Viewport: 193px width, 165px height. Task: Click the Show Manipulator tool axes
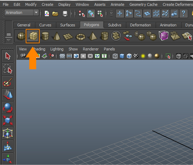coord(8,159)
